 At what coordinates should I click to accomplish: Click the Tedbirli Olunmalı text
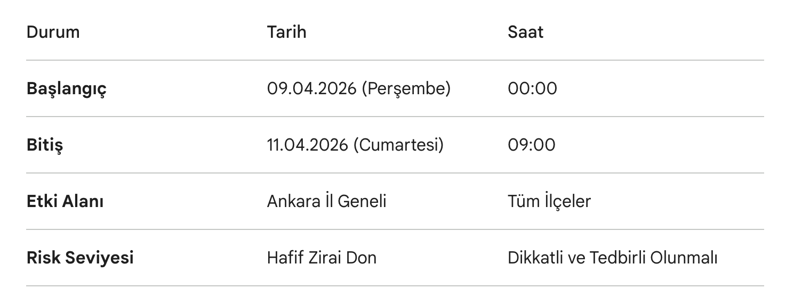653,258
